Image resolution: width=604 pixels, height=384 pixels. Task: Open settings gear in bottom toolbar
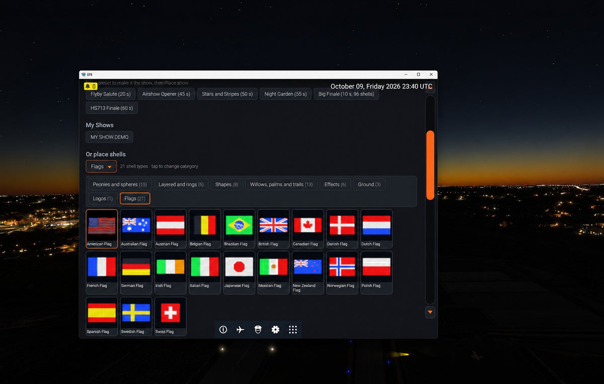275,330
